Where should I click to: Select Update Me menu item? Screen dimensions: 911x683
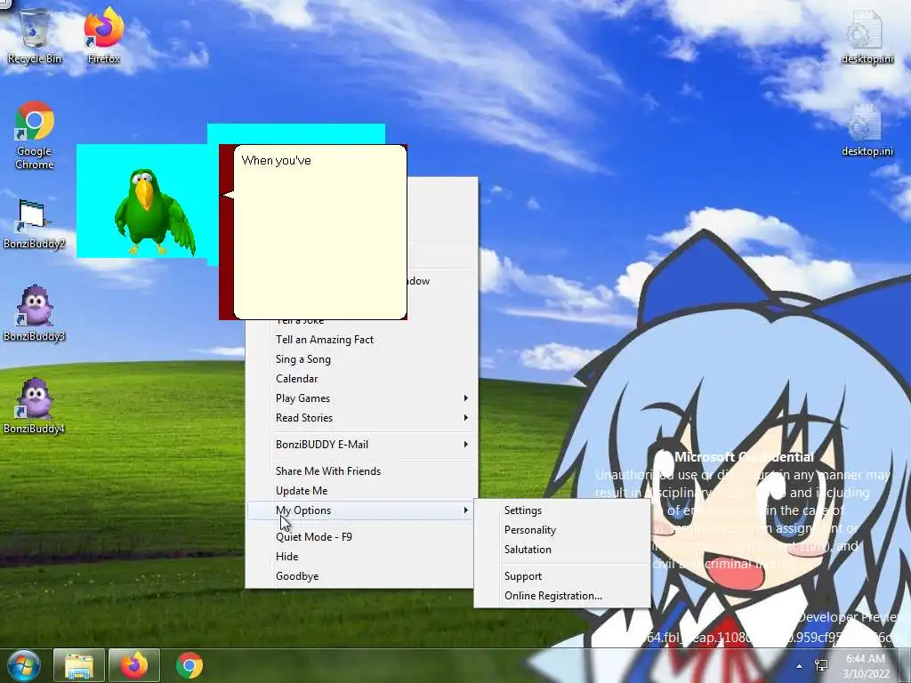pyautogui.click(x=360, y=491)
